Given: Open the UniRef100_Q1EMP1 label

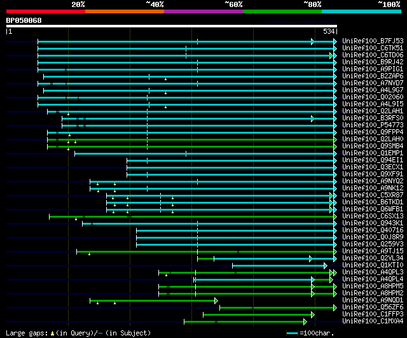Looking at the screenshot, I should pyautogui.click(x=373, y=153).
